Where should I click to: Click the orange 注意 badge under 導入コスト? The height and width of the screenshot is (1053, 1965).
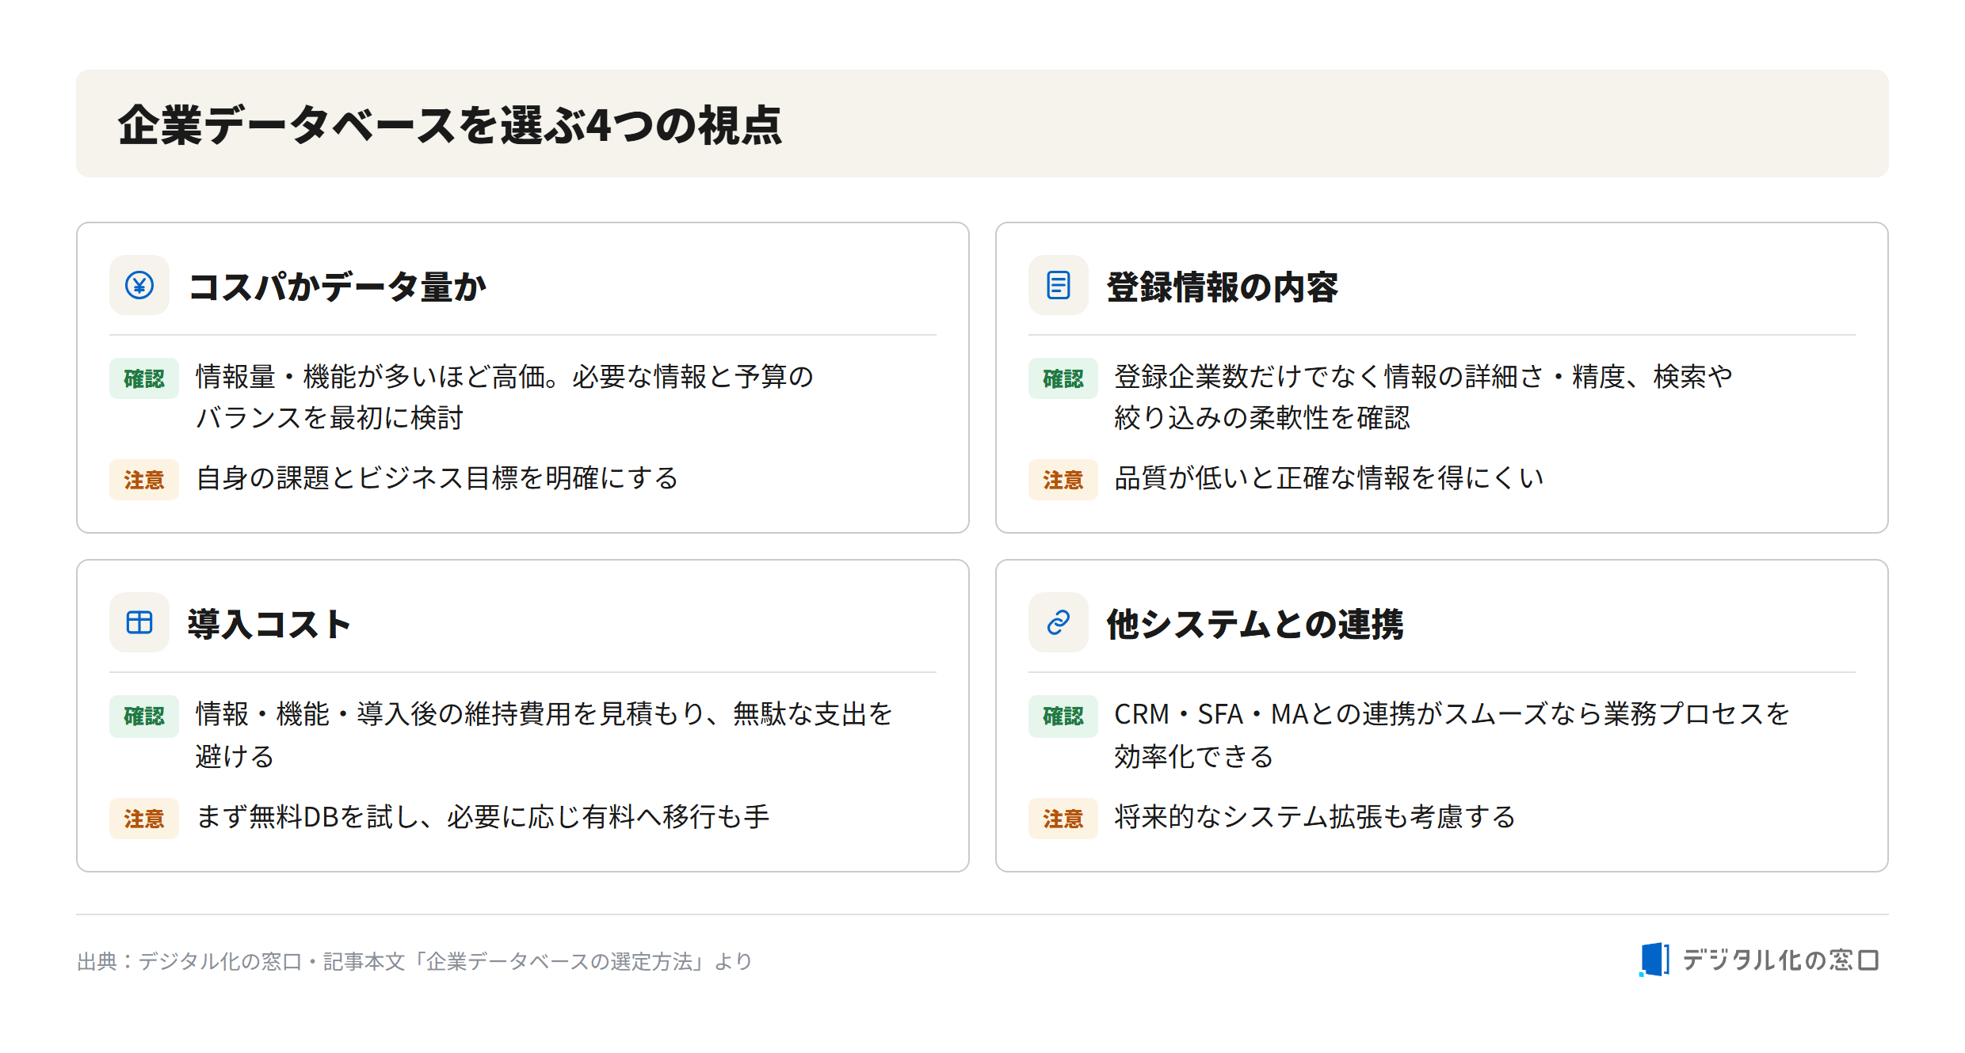point(144,819)
